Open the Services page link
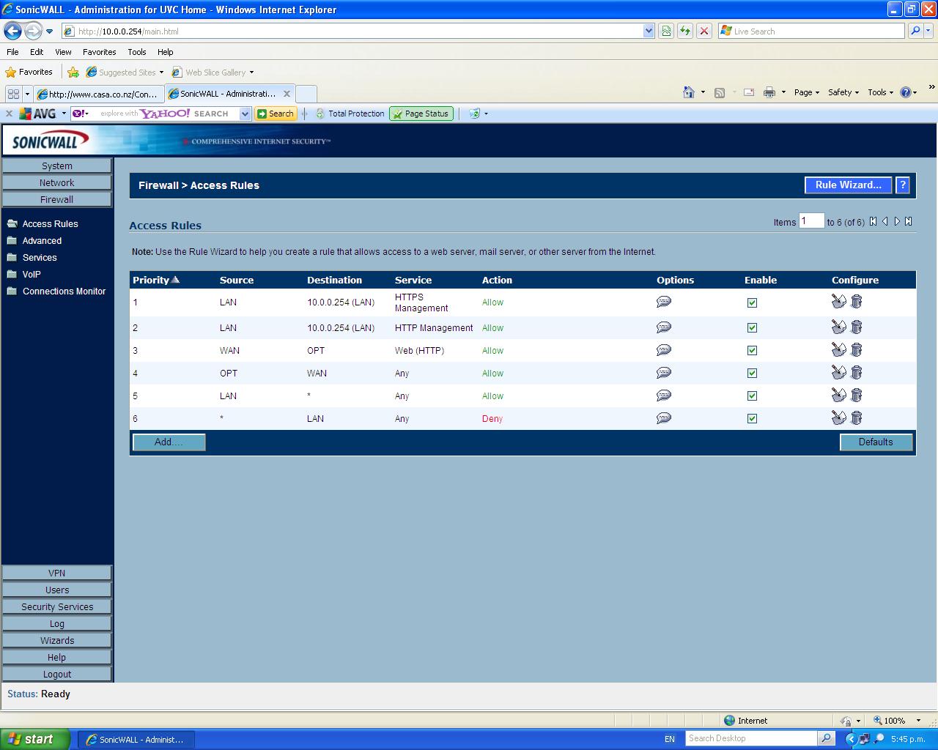This screenshot has height=750, width=938. tap(40, 257)
